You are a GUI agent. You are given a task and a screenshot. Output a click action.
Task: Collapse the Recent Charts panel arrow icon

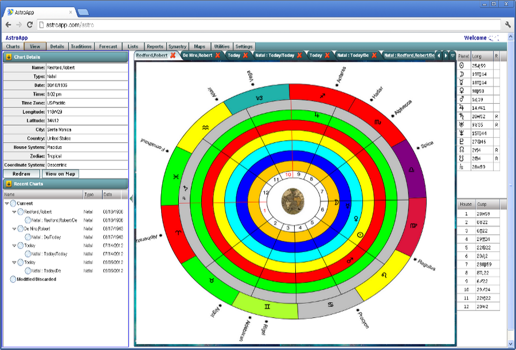[x=9, y=184]
